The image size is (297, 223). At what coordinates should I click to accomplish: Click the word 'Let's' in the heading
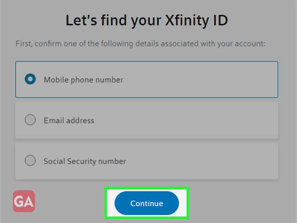pyautogui.click(x=81, y=20)
